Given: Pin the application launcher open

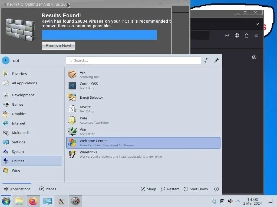Looking at the screenshot, I should coord(216,60).
